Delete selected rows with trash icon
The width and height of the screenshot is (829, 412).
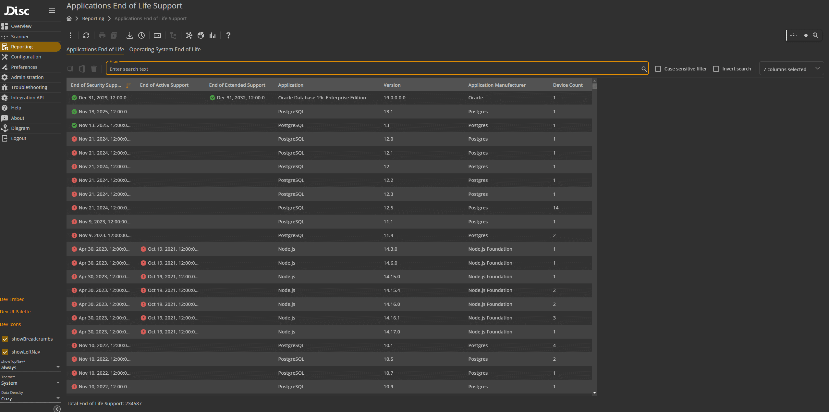(93, 69)
